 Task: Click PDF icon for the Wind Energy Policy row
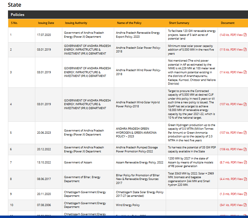[x=245, y=205]
